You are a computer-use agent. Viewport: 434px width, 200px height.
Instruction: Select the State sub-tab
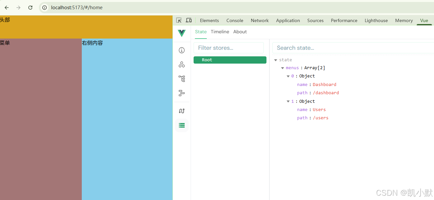click(x=201, y=32)
